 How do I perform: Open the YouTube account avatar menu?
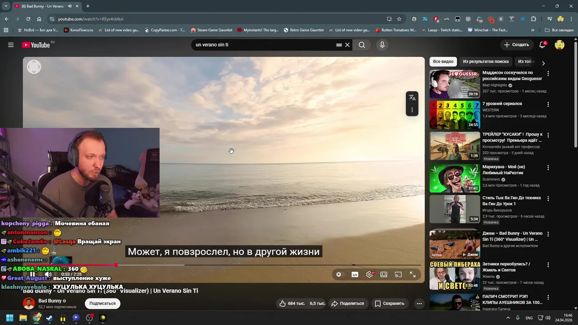pos(559,45)
